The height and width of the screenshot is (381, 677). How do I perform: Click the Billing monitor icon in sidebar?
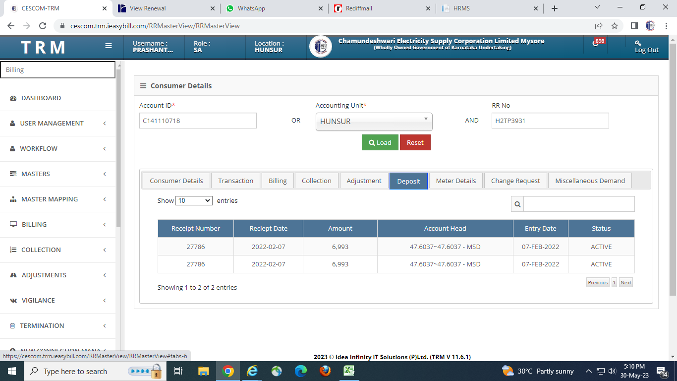[x=13, y=225]
